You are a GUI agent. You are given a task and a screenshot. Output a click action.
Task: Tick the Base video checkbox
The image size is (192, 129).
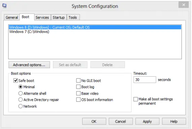pyautogui.click(x=78, y=94)
